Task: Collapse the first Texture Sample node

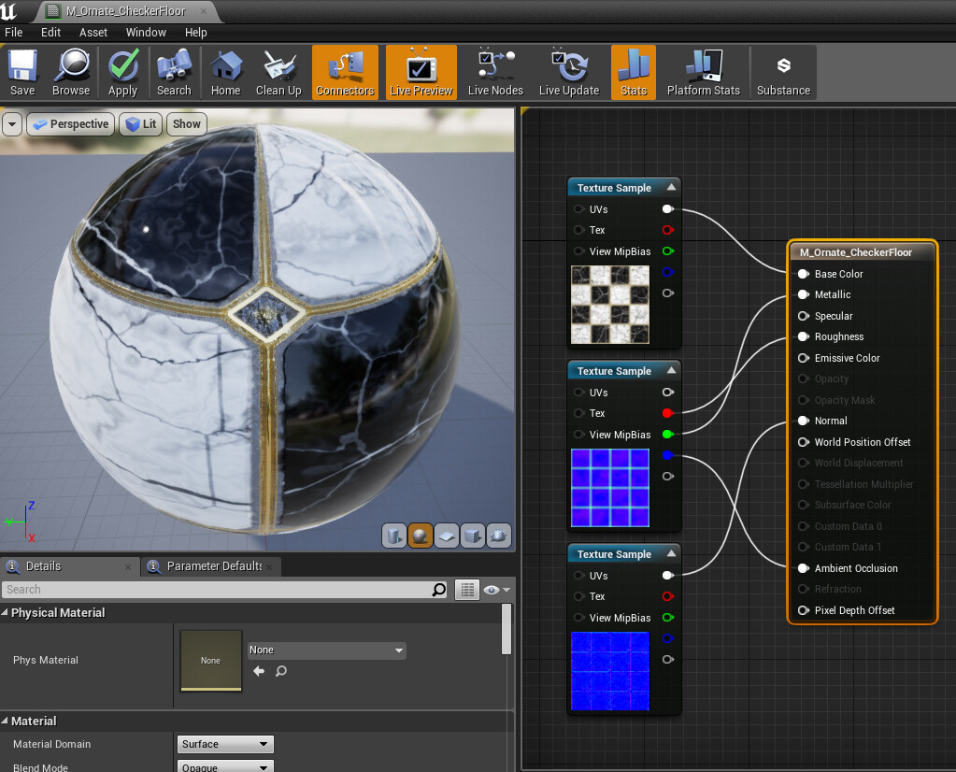Action: click(670, 188)
